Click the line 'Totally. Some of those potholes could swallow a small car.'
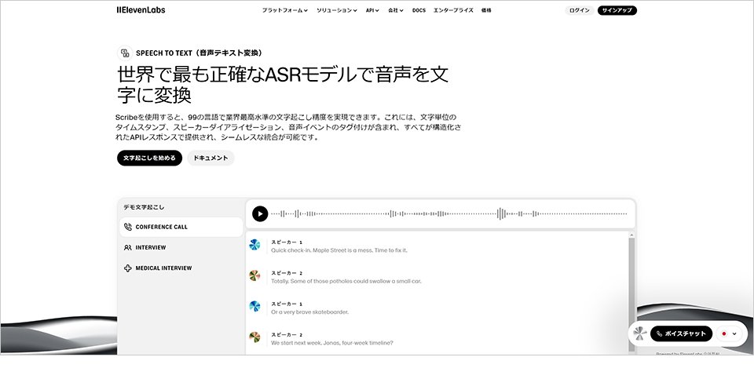Screen dimensions: 754x379 346,281
